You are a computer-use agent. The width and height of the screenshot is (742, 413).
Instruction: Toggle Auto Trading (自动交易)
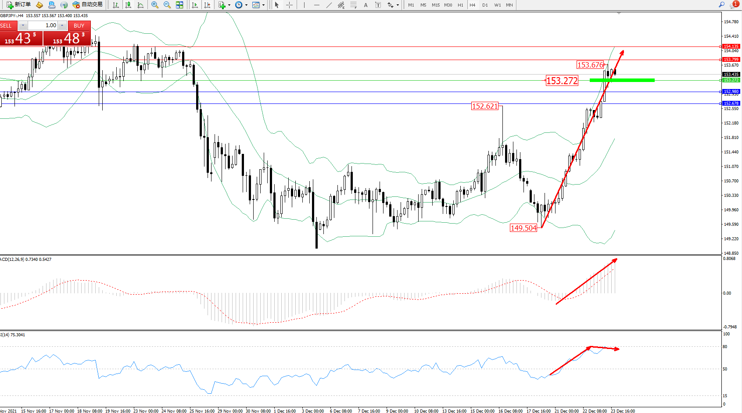(x=88, y=5)
